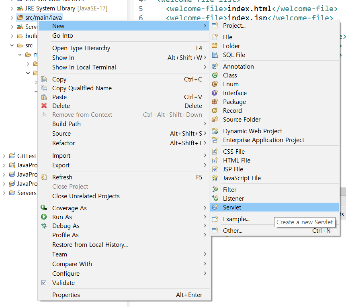The width and height of the screenshot is (346, 307).
Task: Expand the GitTest project node
Action: [4, 156]
